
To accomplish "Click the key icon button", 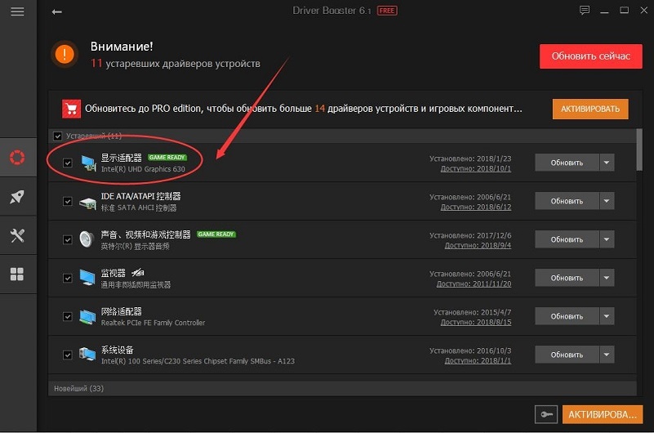I will (546, 414).
